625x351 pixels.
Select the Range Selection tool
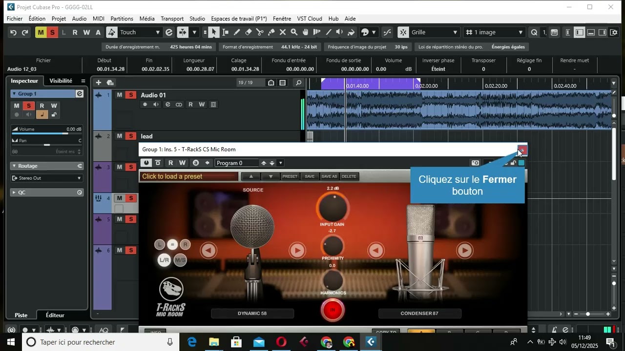point(226,33)
